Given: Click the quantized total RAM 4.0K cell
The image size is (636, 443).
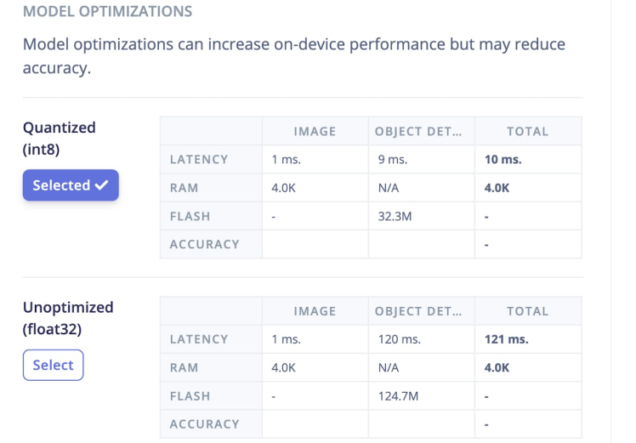Looking at the screenshot, I should [497, 188].
